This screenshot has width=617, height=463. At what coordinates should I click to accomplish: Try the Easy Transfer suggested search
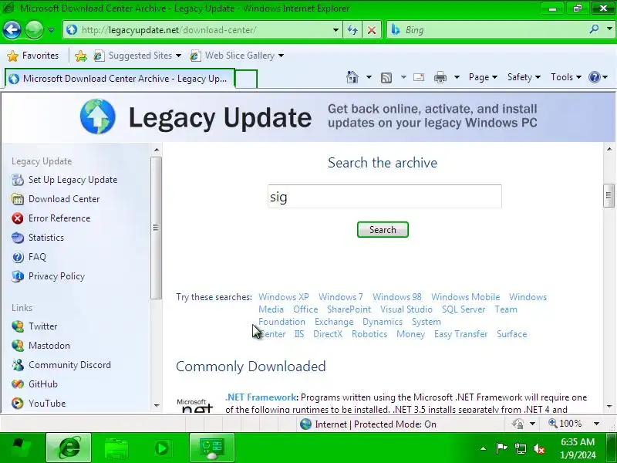[460, 334]
